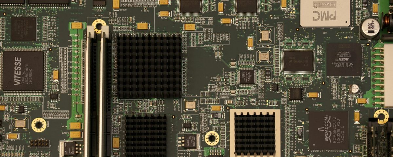The width and height of the screenshot is (393, 157).
Task: Select the silver crystal oscillator below PMC chip
Action: point(265,36)
